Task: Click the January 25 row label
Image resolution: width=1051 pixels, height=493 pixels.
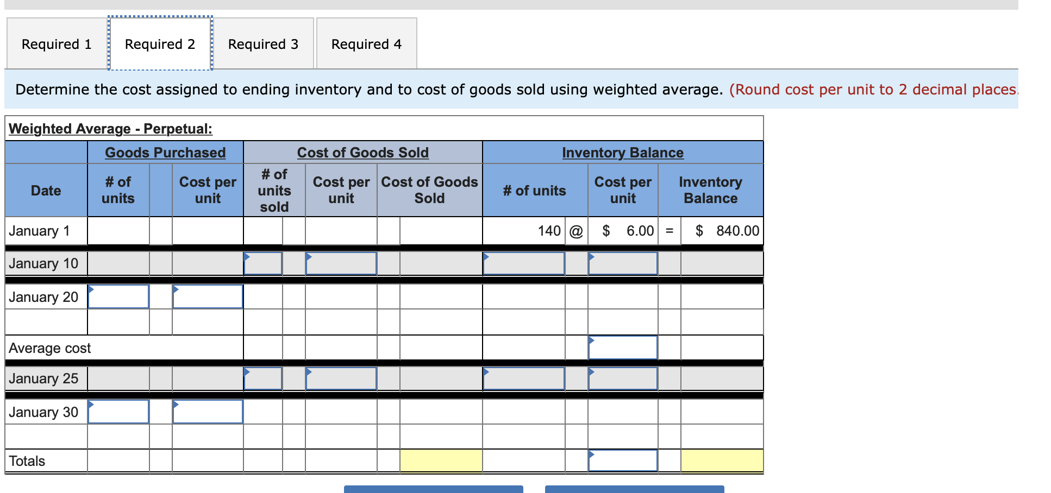Action: tap(43, 378)
